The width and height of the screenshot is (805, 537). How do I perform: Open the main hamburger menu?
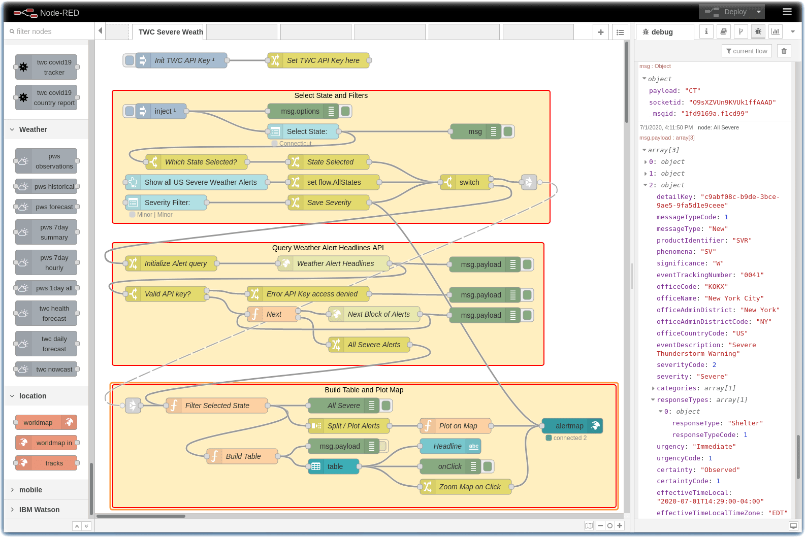click(787, 12)
